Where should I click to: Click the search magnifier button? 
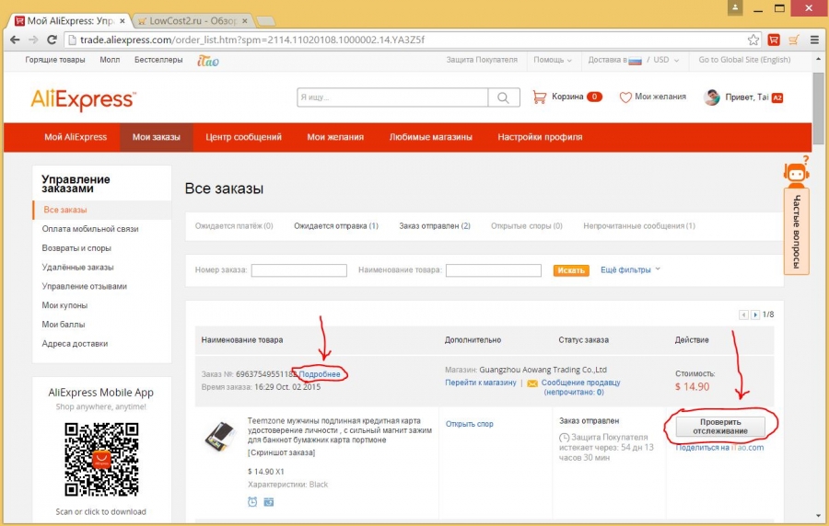click(x=503, y=97)
